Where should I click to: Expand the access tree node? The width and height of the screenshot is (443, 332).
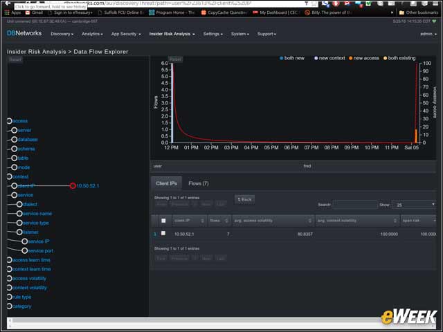10,121
